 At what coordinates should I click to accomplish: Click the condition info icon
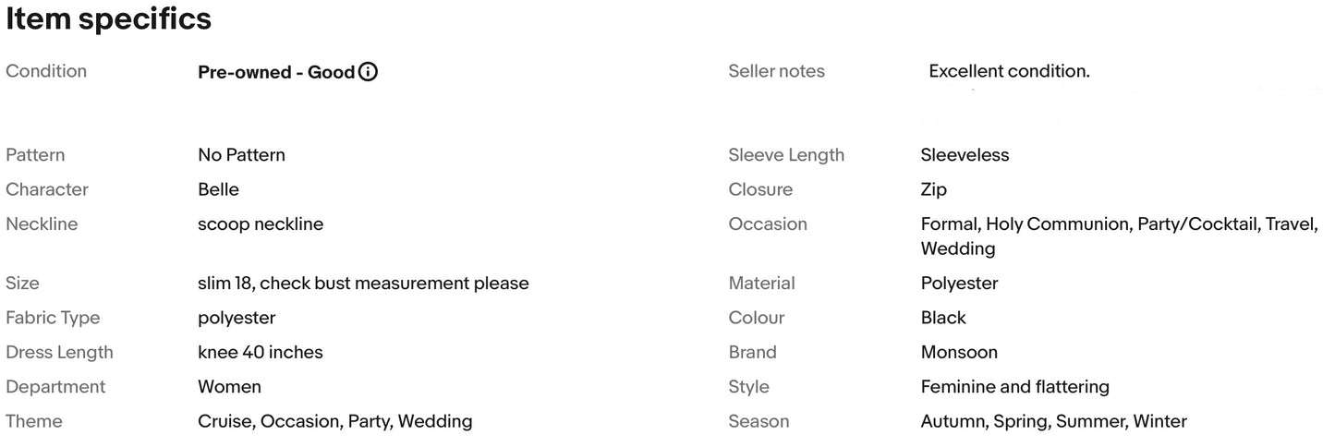[368, 72]
